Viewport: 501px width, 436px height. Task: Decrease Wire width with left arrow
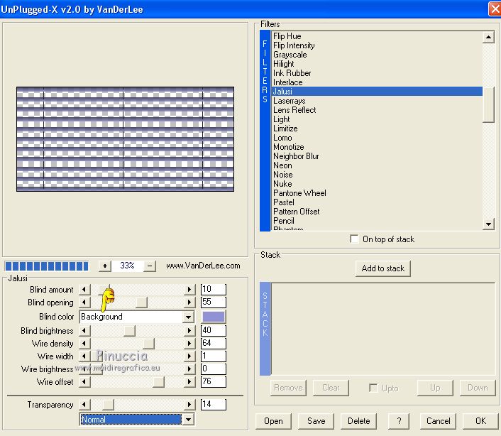pos(84,356)
